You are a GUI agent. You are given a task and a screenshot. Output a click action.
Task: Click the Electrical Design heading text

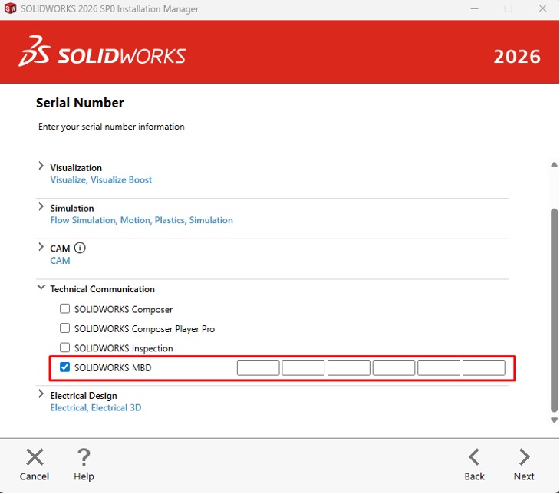pyautogui.click(x=84, y=396)
